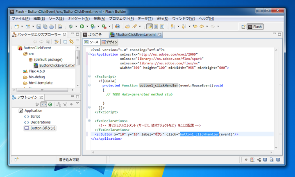Toggle Link with Editor in Package Explorer
The height and width of the screenshot is (177, 295).
coord(71,41)
